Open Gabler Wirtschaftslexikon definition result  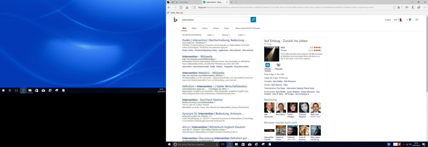click(x=215, y=86)
